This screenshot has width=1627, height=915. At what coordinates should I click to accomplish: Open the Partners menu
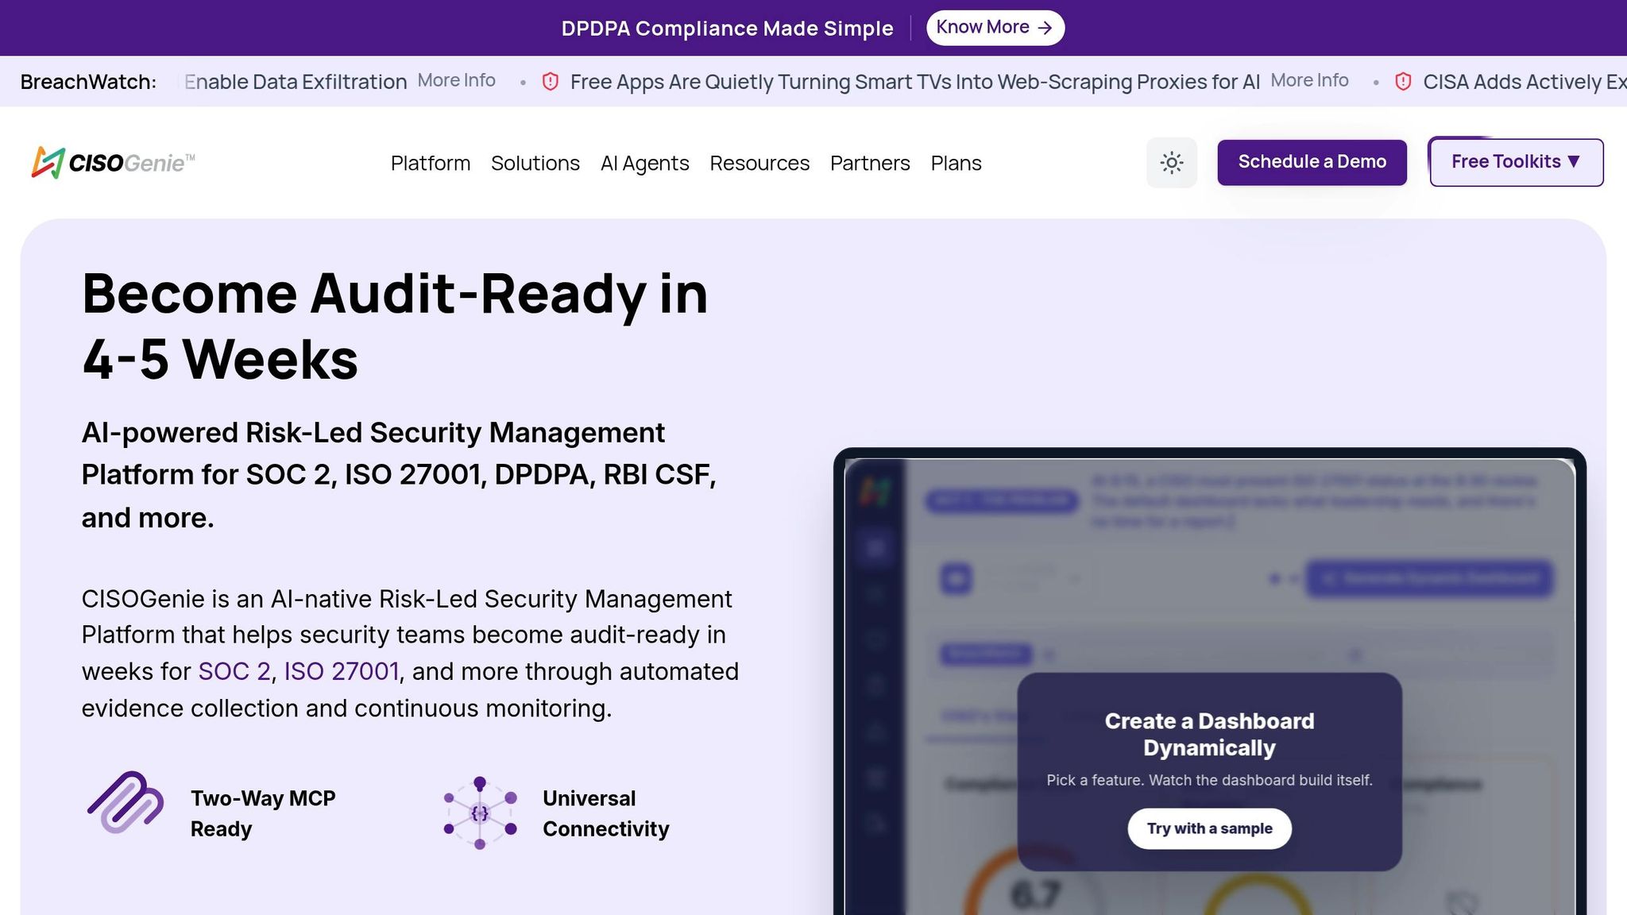click(870, 163)
